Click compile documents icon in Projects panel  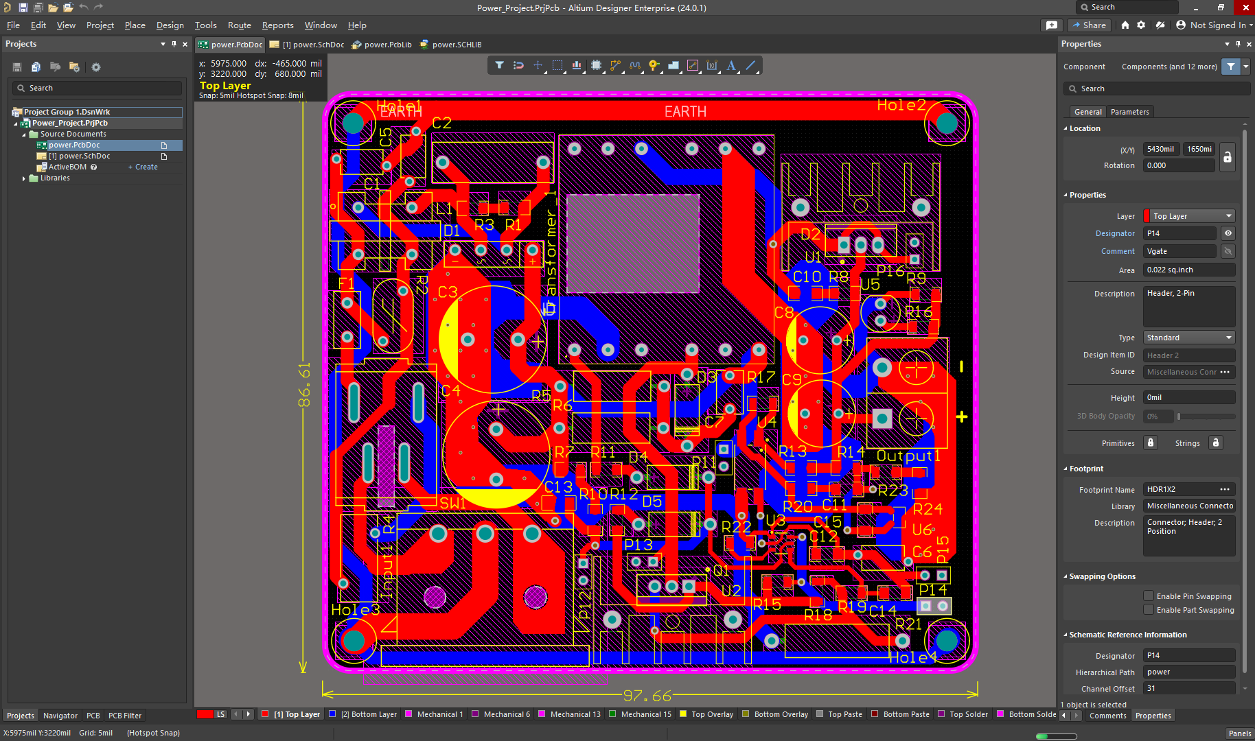pos(36,67)
